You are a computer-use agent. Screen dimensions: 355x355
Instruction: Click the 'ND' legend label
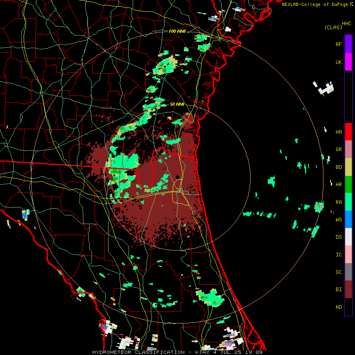click(339, 307)
